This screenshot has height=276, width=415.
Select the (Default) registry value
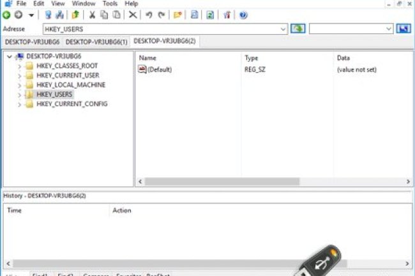click(x=159, y=69)
